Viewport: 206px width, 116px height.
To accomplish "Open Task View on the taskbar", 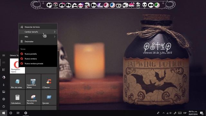I will (18, 113).
